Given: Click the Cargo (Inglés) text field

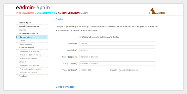Looking at the screenshot, I should pyautogui.click(x=117, y=63).
